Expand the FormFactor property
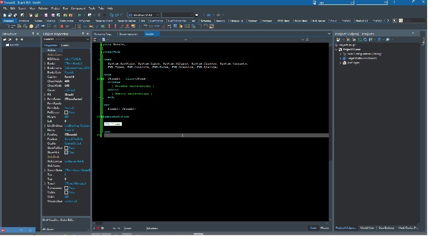This screenshot has width=428, height=236. 45,99
